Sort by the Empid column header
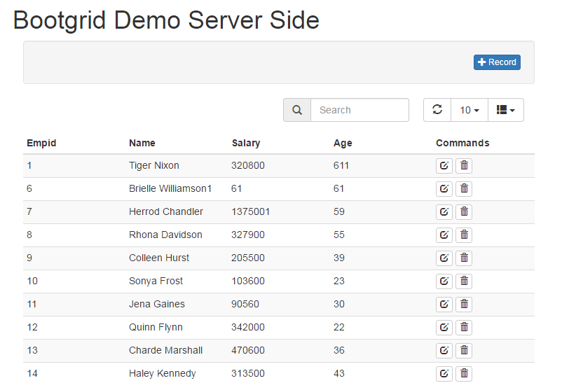The width and height of the screenshot is (569, 383). click(41, 143)
